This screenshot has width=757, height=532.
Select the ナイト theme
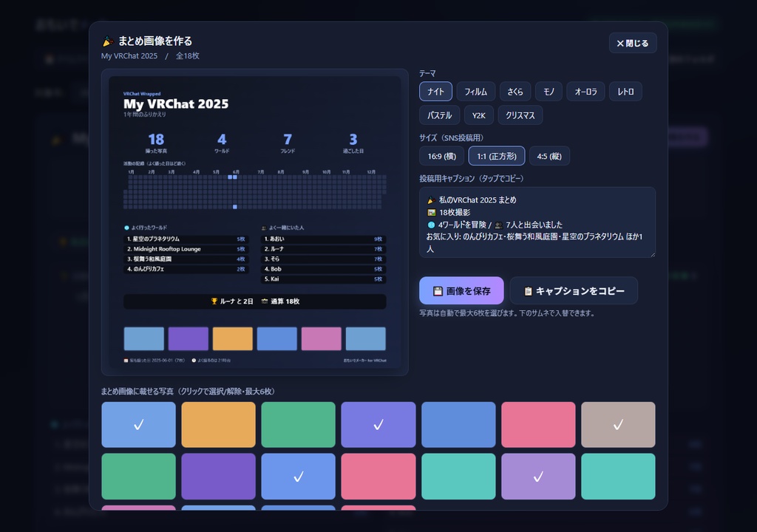[435, 91]
